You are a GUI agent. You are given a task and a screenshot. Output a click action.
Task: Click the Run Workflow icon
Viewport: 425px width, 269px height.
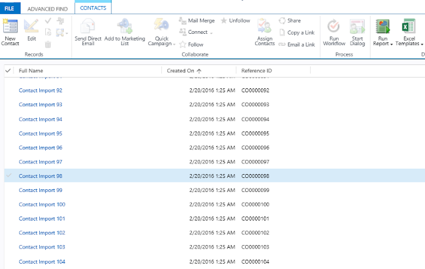click(x=333, y=27)
